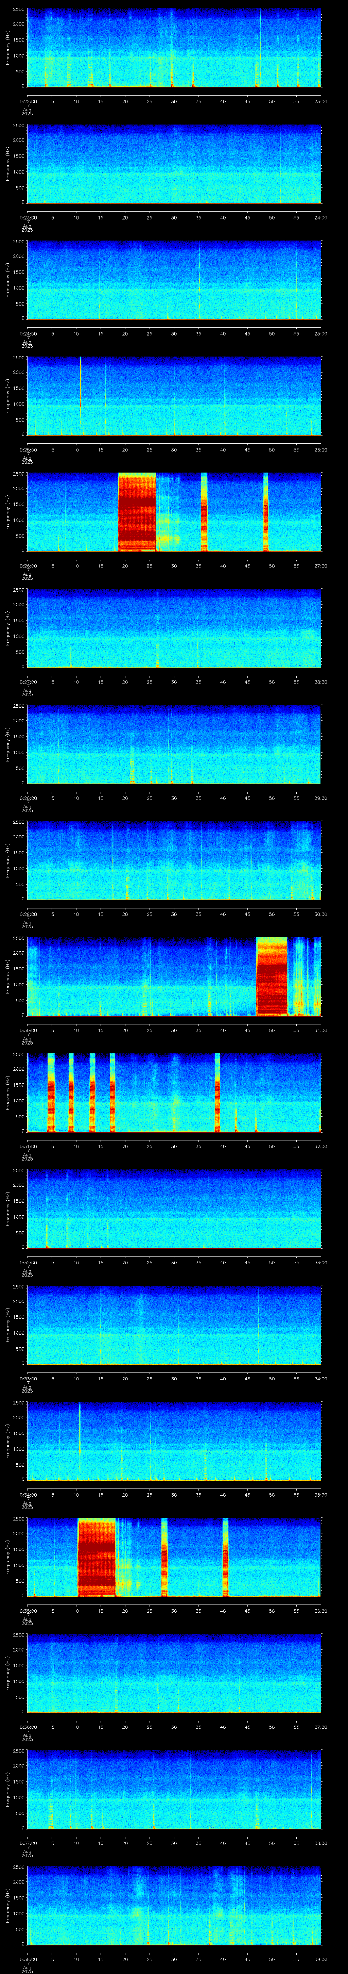The image size is (348, 1974).
Task: Click the Frequency (Hz) axis label of the 0:29:00 plot
Action: 8,860
